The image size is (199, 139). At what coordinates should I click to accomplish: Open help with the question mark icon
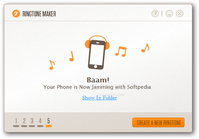(155, 13)
